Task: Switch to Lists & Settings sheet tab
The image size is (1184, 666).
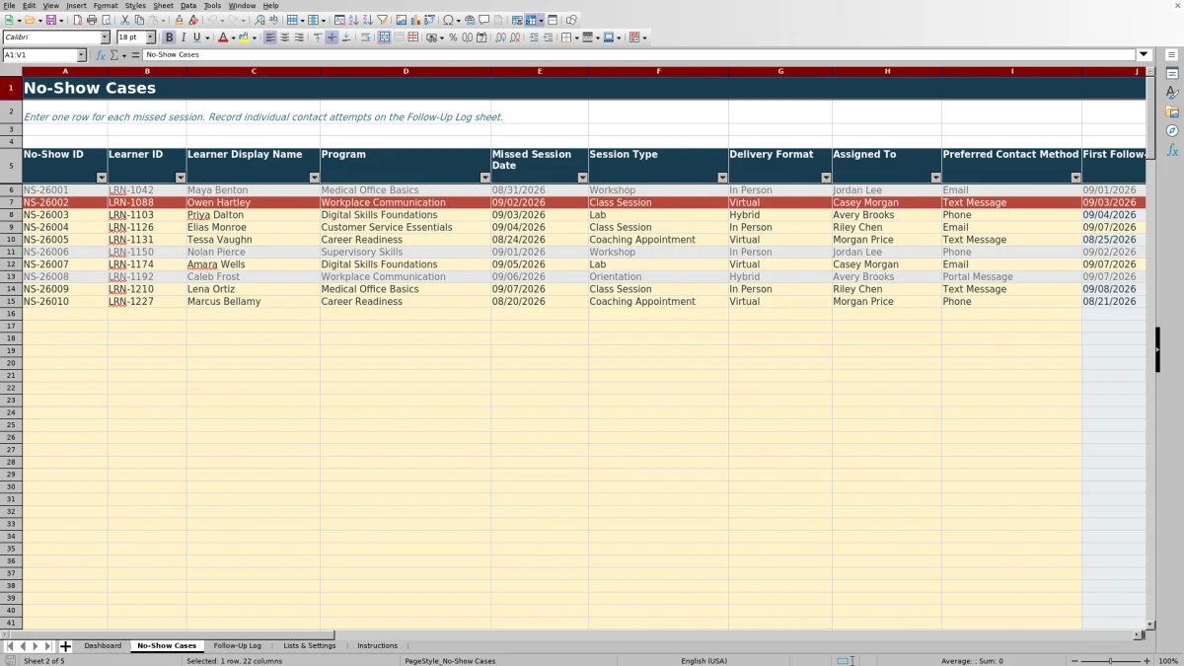Action: tap(310, 646)
